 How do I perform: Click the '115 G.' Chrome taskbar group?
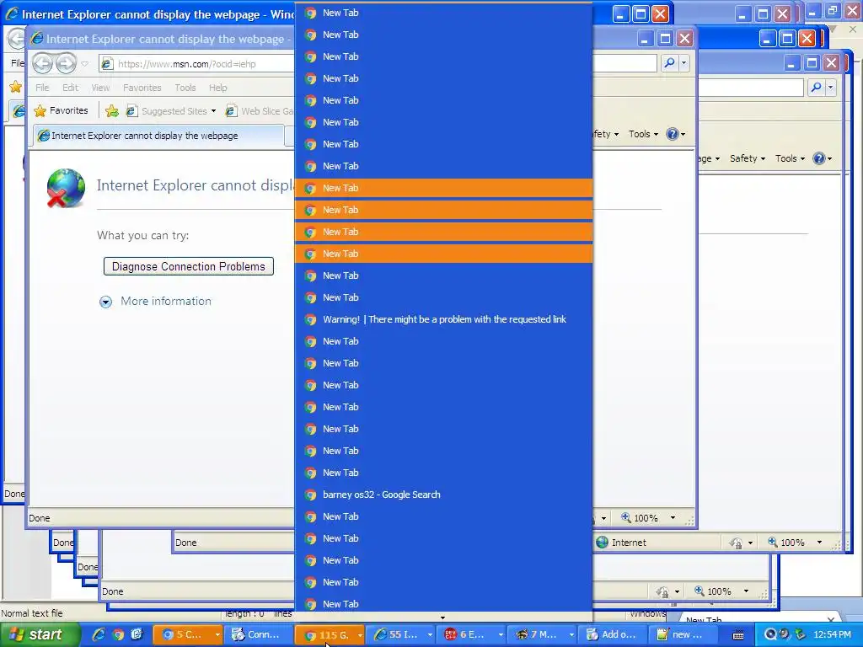pyautogui.click(x=330, y=634)
